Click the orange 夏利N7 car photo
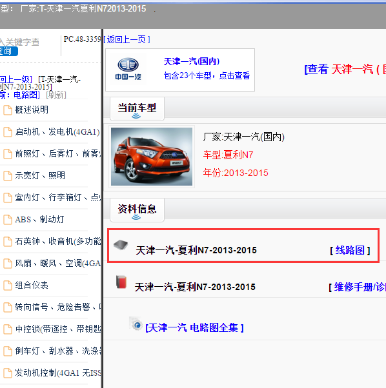The height and width of the screenshot is (388, 386). (x=152, y=157)
